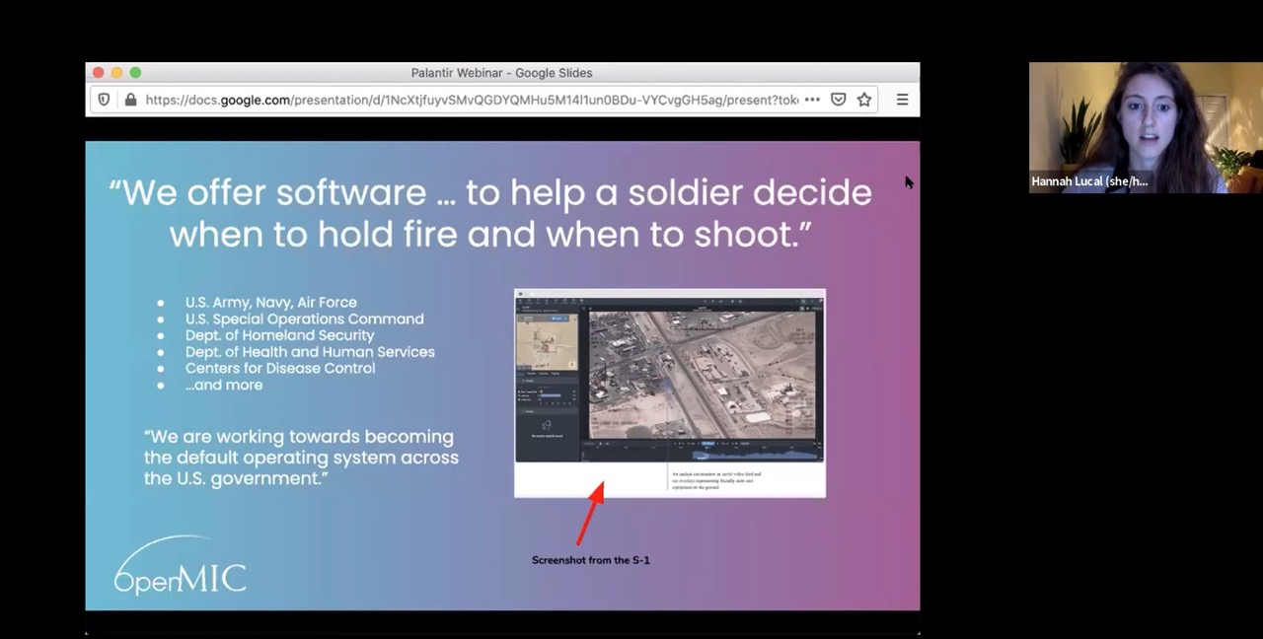
Task: Click the "U.S. Army, Navy, Air Force" bullet
Action: 271,303
